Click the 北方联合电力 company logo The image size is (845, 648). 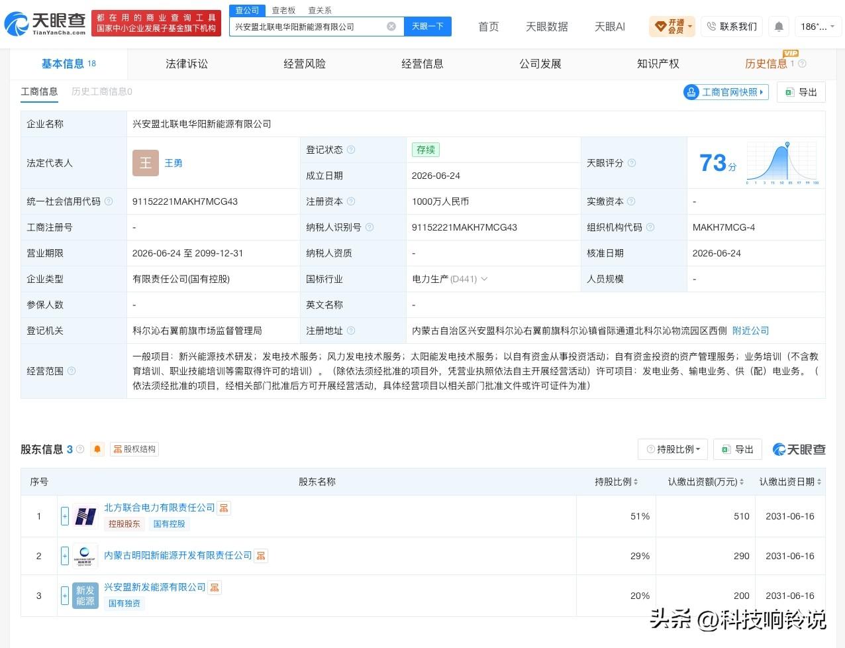tap(85, 516)
